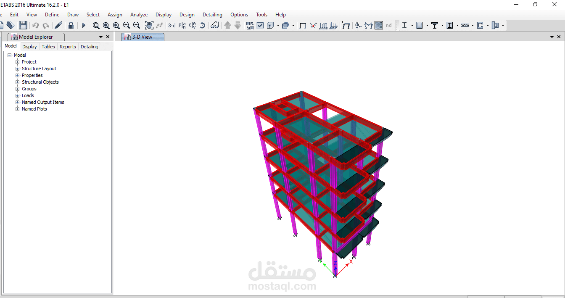
Task: Click the Redo arrow in the toolbar
Action: point(46,25)
